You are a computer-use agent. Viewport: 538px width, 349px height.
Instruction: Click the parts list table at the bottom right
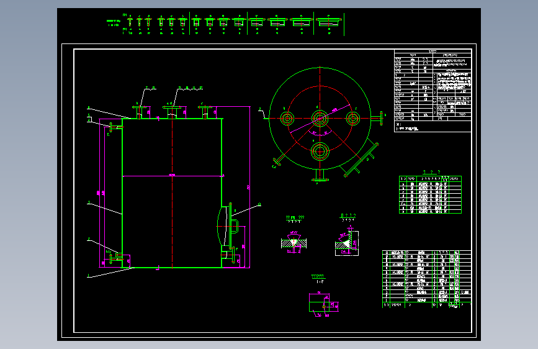(x=426, y=279)
